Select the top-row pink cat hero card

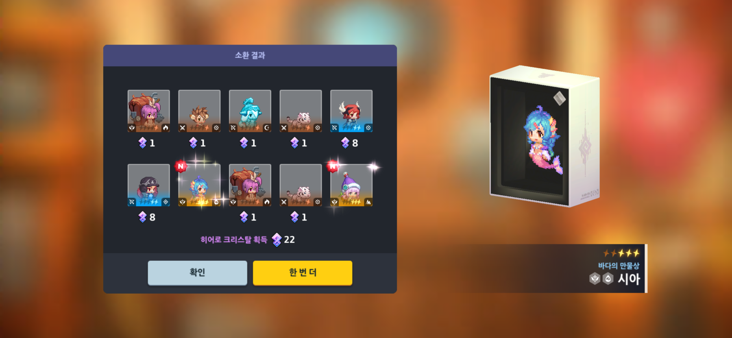point(301,111)
